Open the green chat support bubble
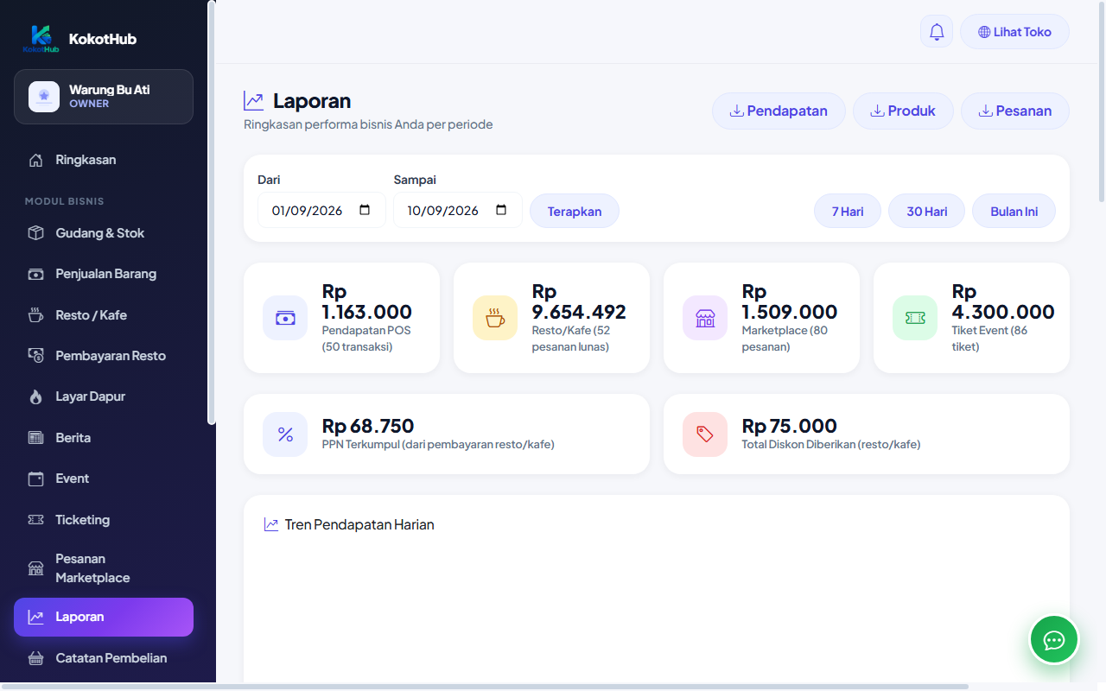The width and height of the screenshot is (1106, 691). coord(1054,640)
